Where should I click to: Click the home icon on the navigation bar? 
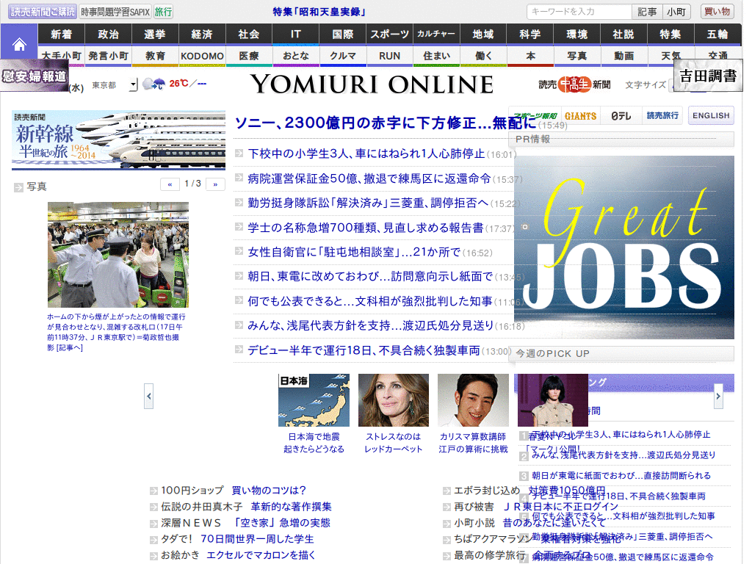(x=19, y=44)
